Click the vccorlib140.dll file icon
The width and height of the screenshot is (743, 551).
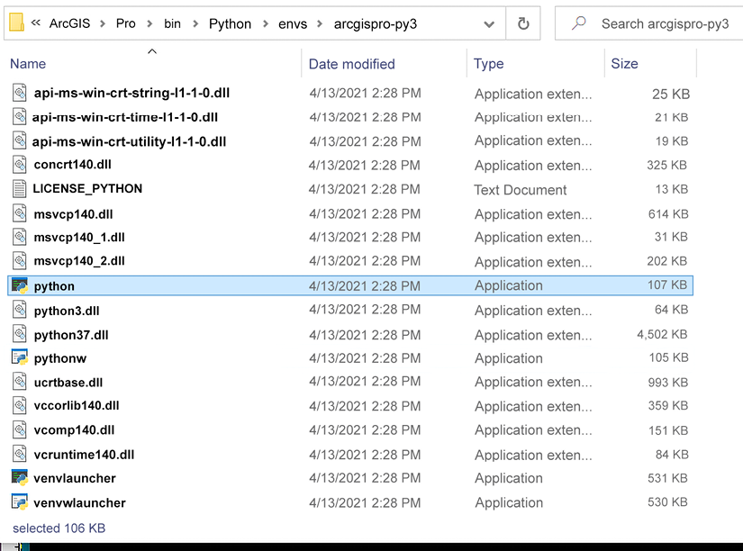[x=20, y=405]
